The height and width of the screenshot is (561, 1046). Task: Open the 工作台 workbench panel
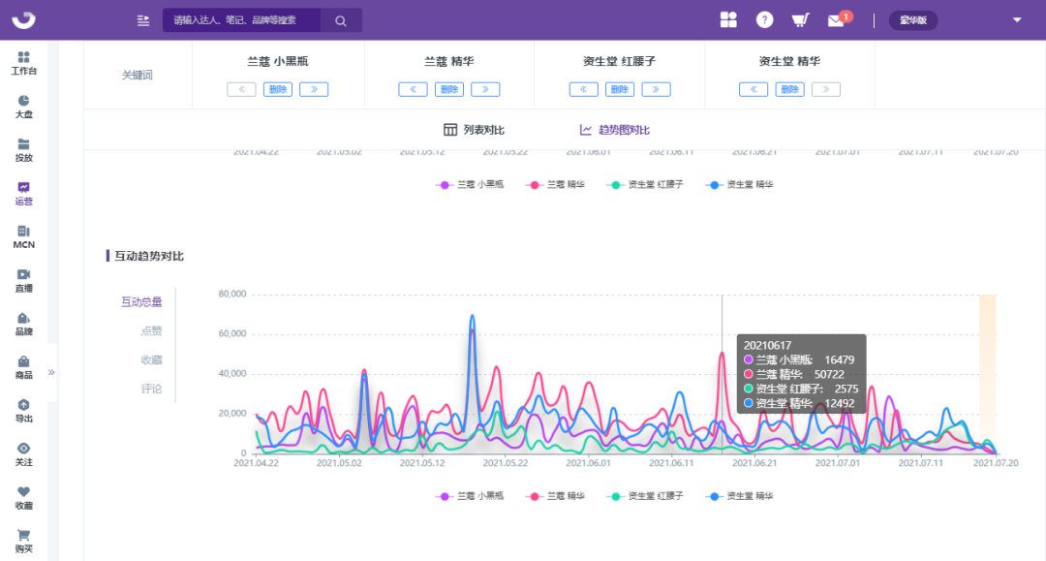23,60
